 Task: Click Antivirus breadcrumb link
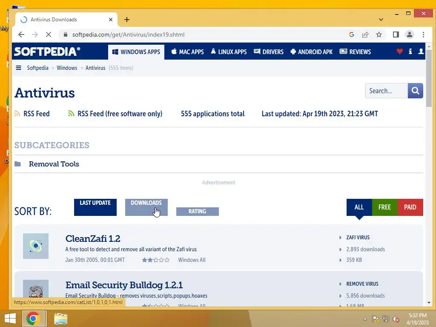point(95,68)
